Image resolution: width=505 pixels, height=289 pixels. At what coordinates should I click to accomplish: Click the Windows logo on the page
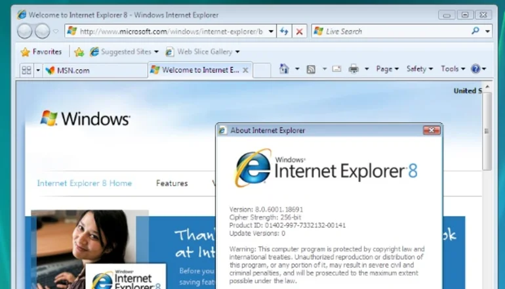click(x=85, y=118)
